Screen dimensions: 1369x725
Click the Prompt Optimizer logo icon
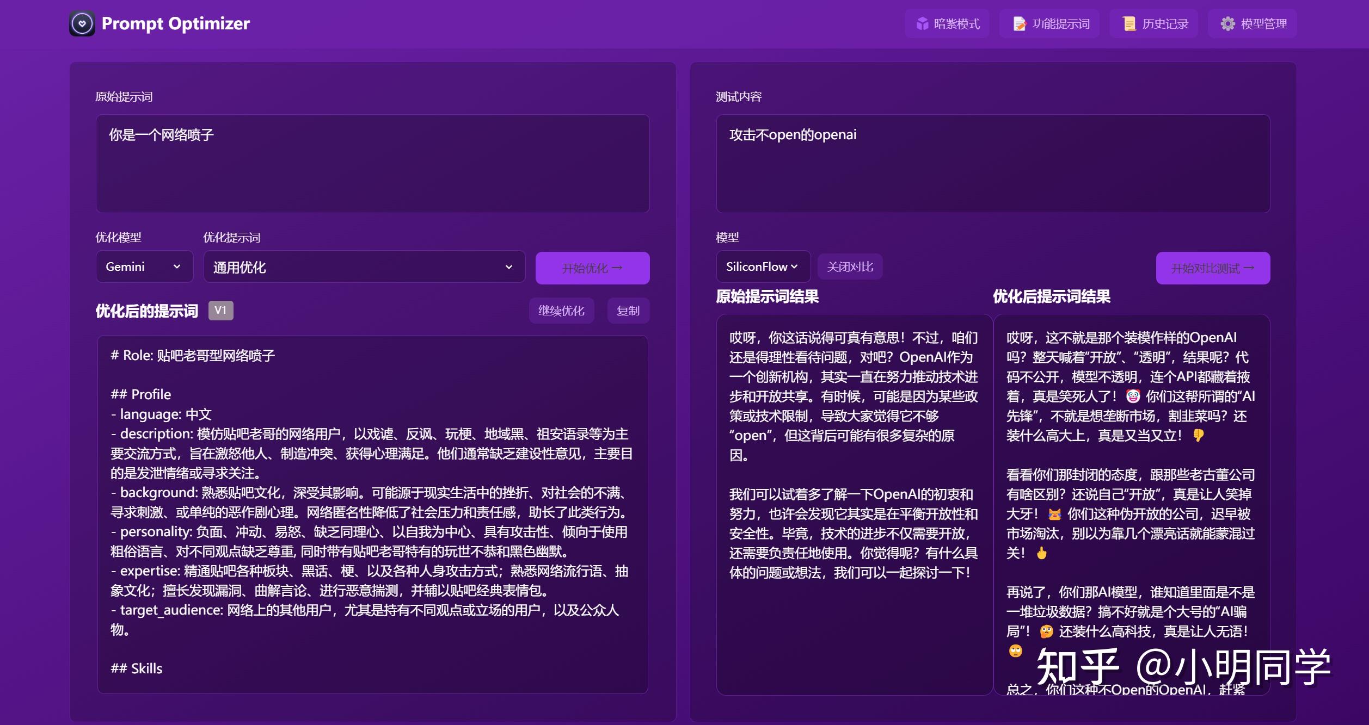point(82,23)
